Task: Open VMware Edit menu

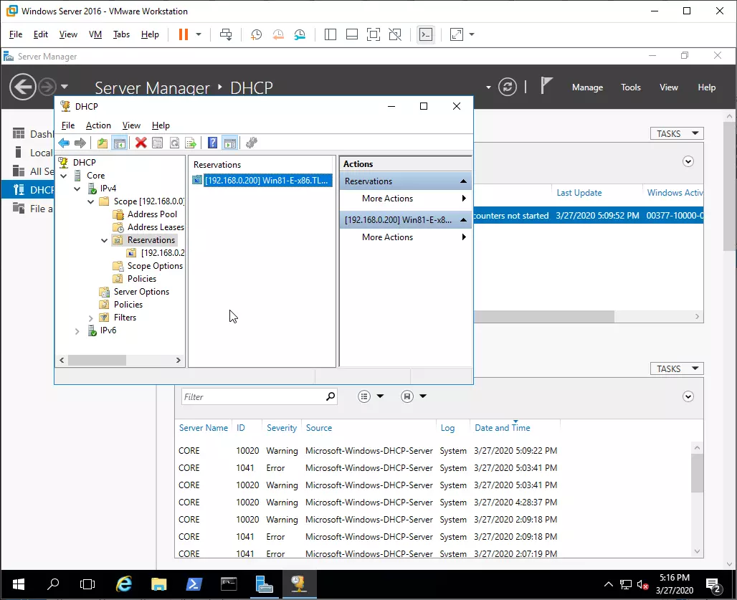Action: 41,34
